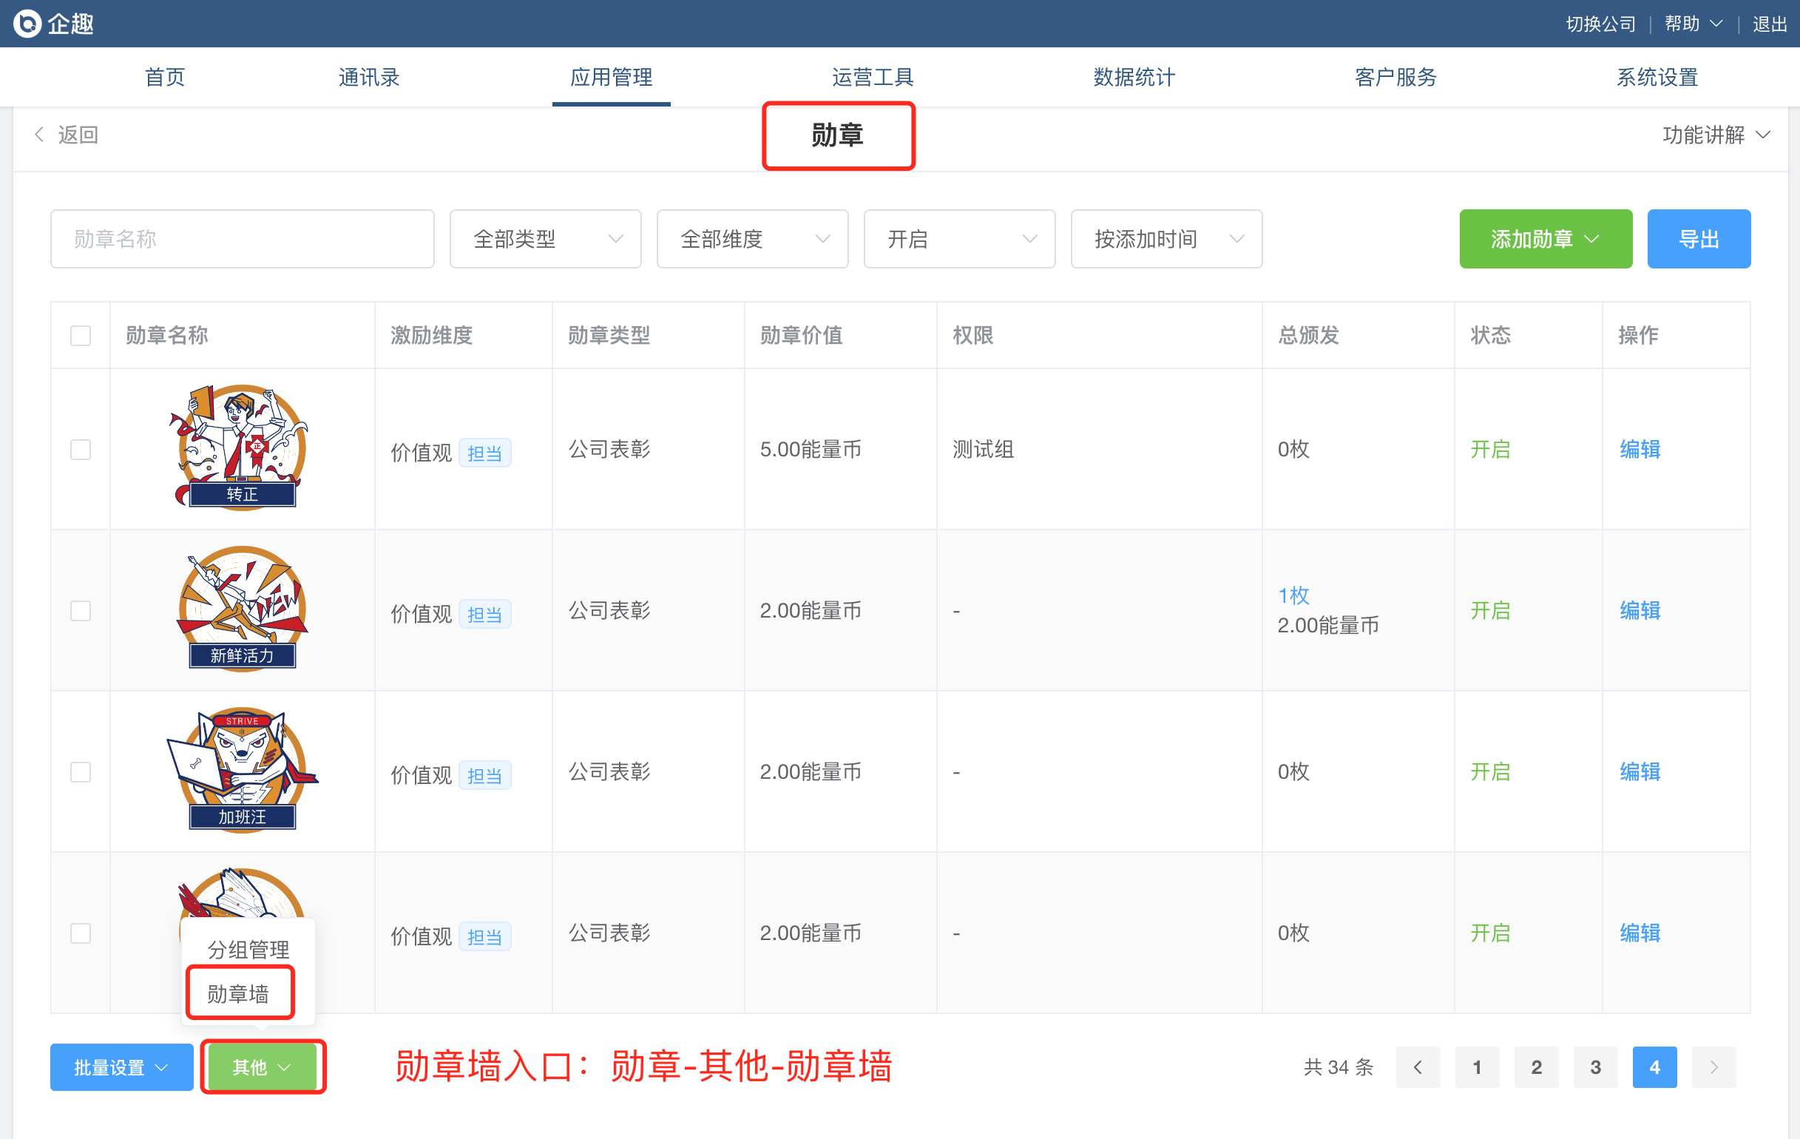The image size is (1800, 1139).
Task: Click the back arrow next to 返回
Action: click(40, 135)
